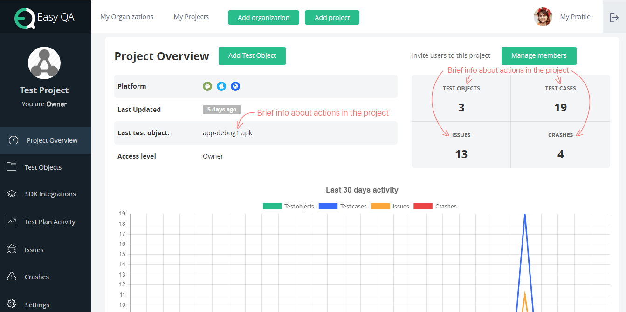The height and width of the screenshot is (312, 626).
Task: Click the Add Test Object button
Action: (252, 55)
